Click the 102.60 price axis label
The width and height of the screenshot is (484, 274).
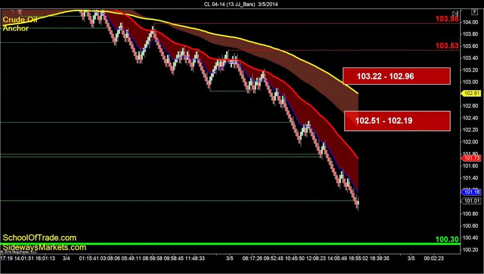pos(469,106)
